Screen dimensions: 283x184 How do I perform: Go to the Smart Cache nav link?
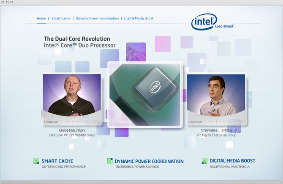(x=61, y=18)
